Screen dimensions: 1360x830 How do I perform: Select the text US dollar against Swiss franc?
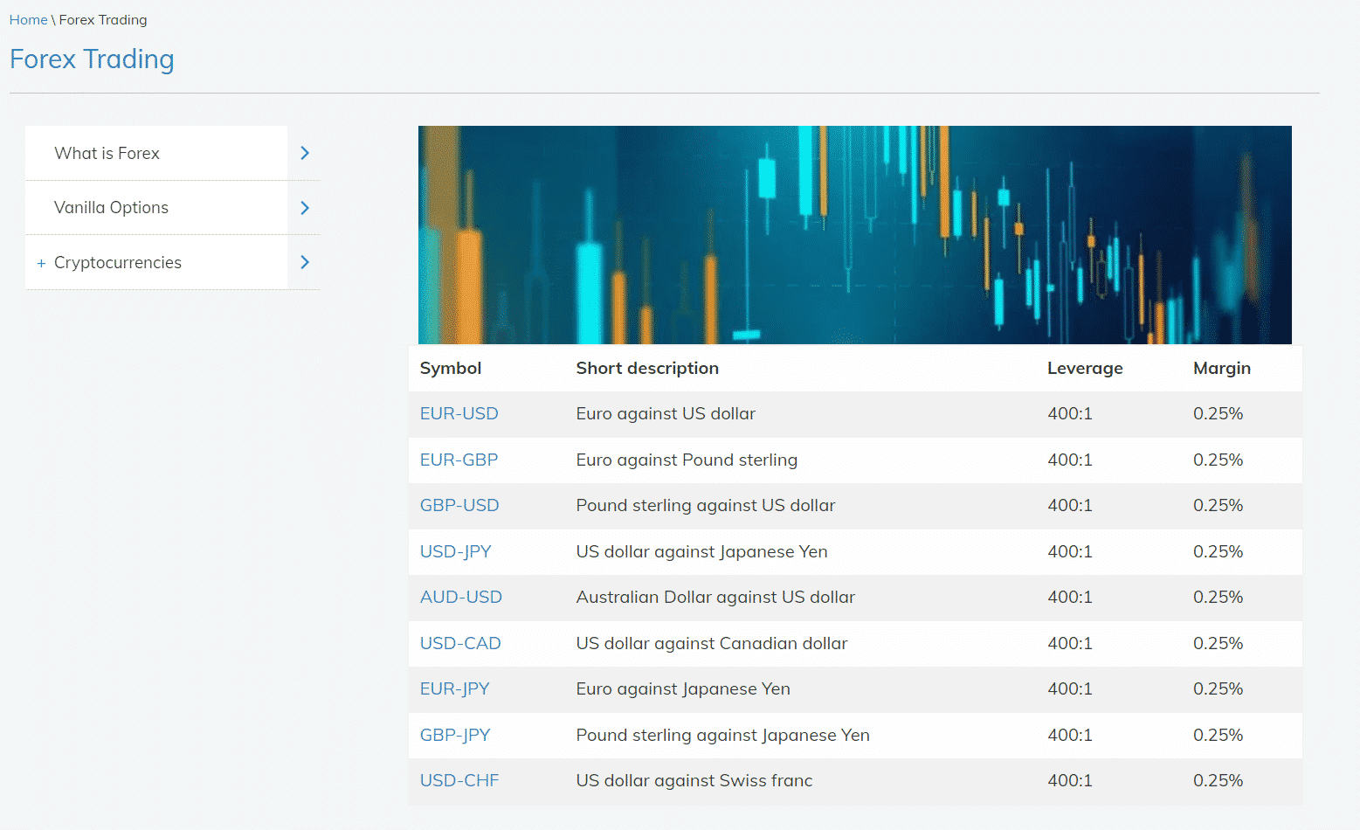(694, 781)
